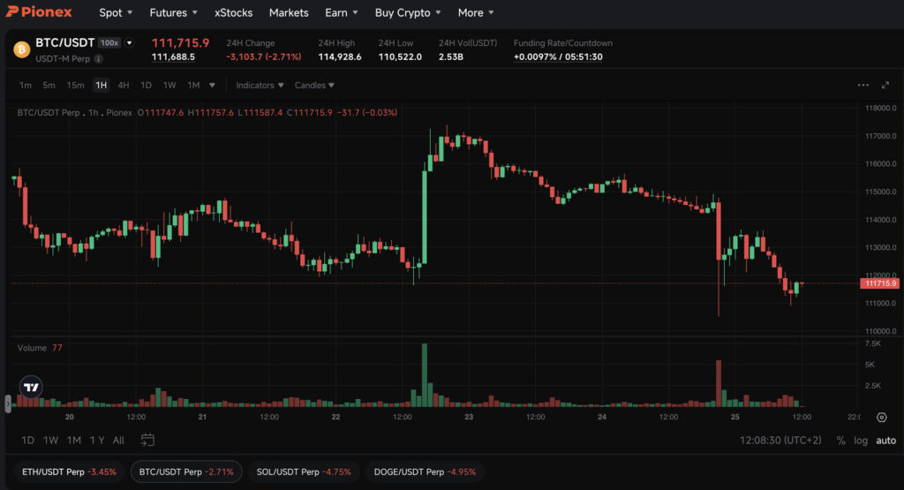This screenshot has height=490, width=904.
Task: Open the Earn menu
Action: coord(341,12)
